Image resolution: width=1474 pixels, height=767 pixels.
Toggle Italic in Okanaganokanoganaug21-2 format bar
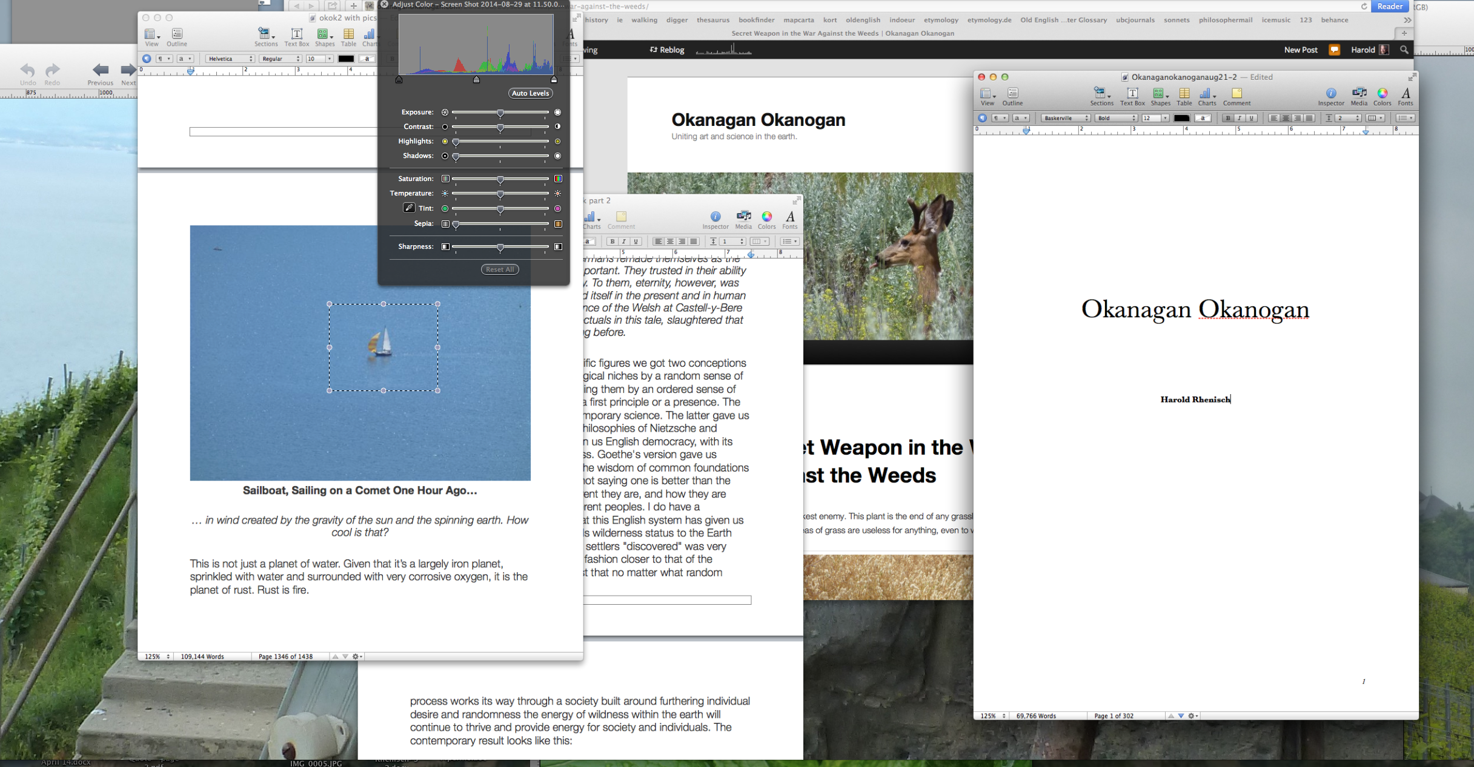(1240, 118)
